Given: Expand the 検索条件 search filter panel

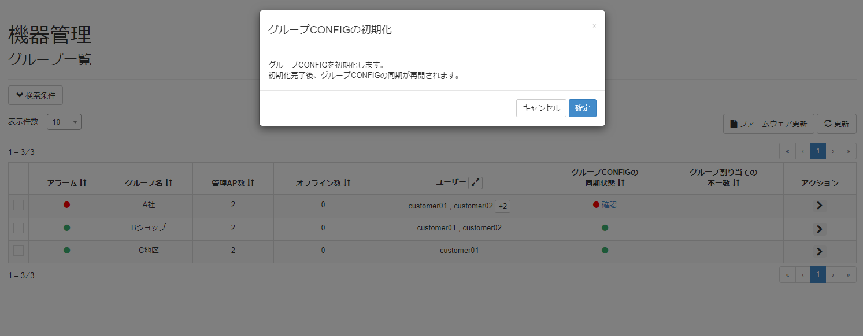Looking at the screenshot, I should click(35, 95).
